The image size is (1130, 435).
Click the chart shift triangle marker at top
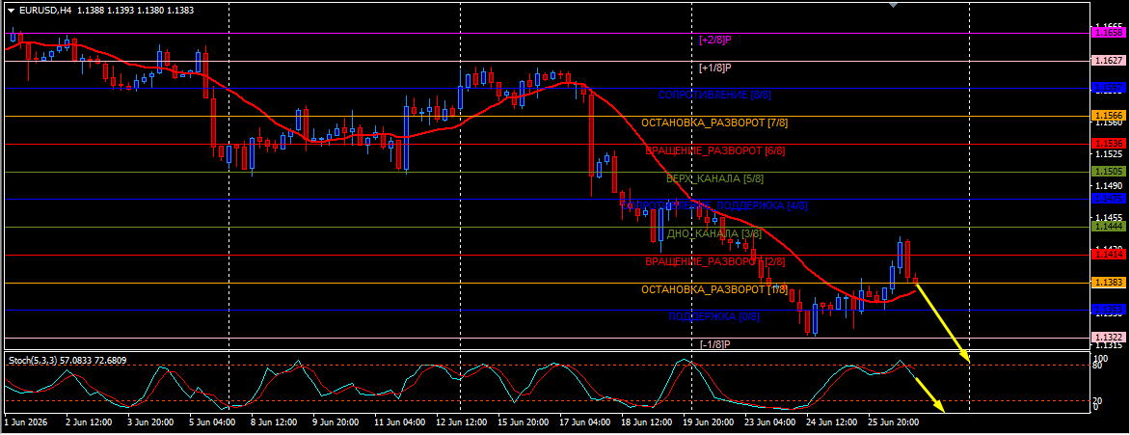[x=894, y=5]
